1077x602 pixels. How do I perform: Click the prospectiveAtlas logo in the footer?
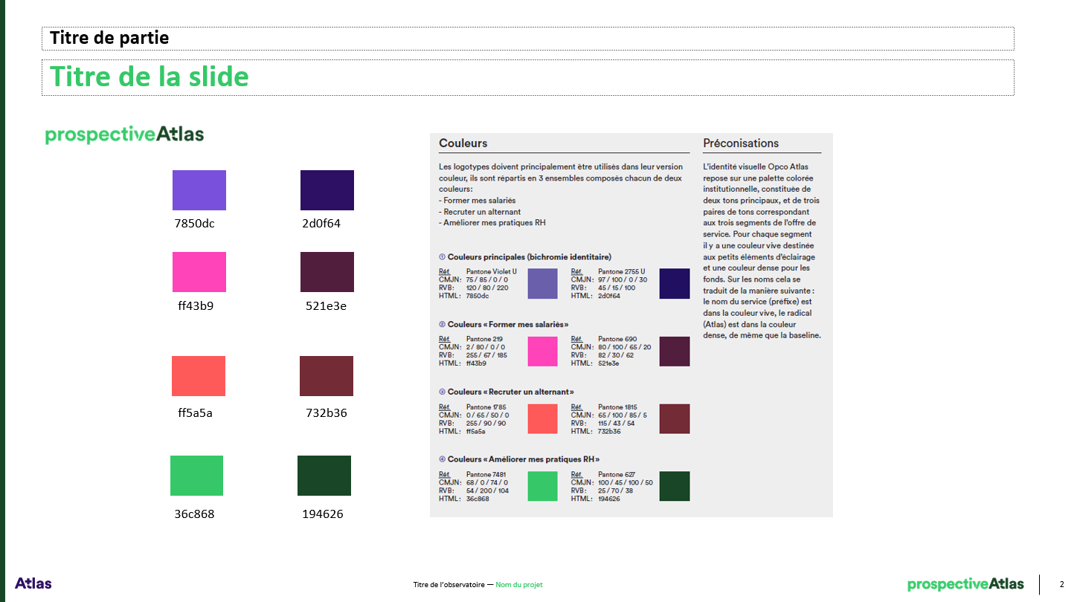click(x=965, y=584)
